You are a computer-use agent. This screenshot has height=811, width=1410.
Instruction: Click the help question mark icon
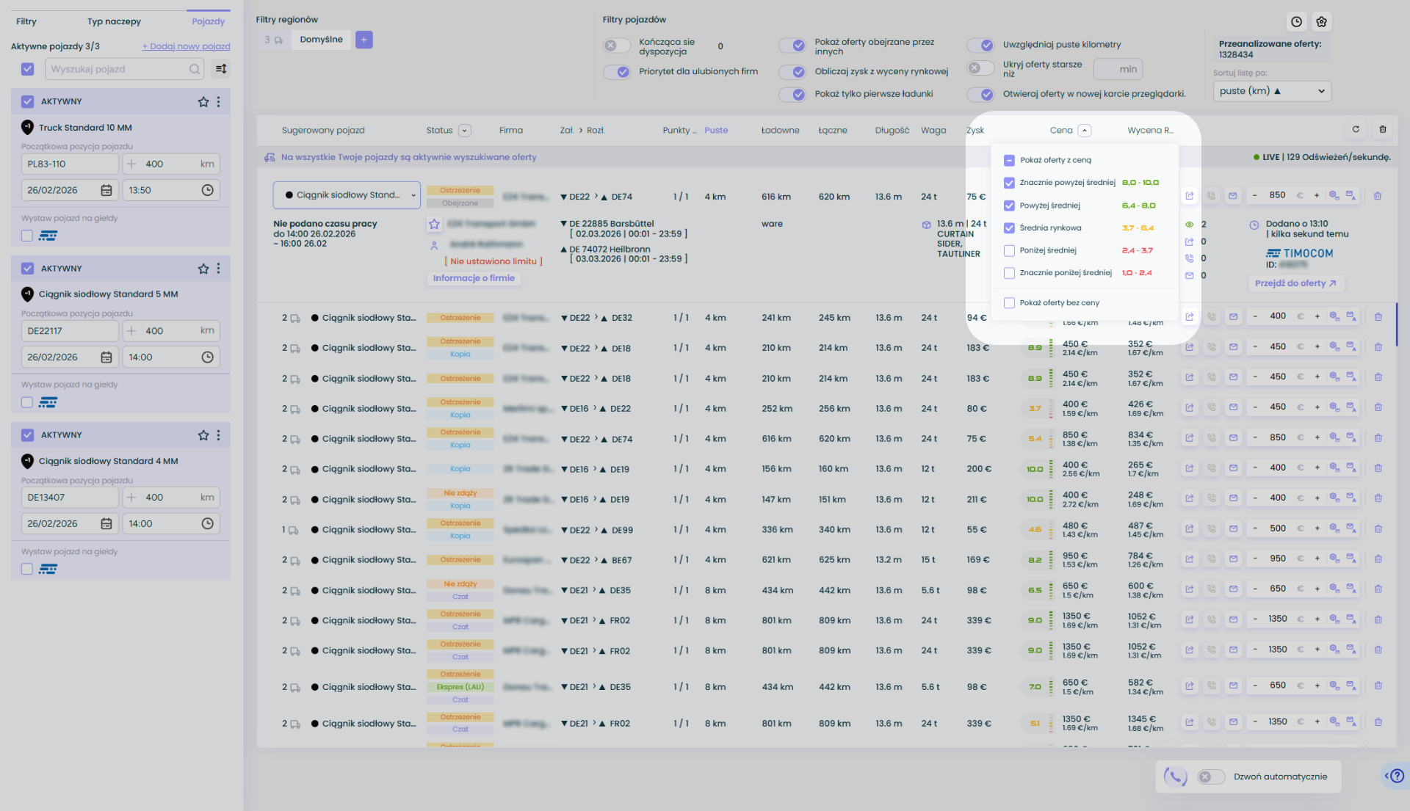[1397, 776]
